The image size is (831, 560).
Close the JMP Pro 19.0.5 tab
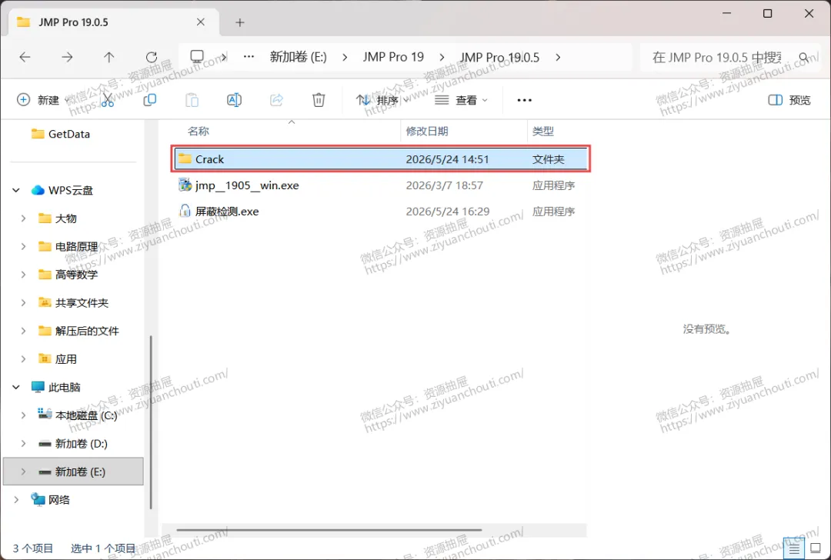200,22
